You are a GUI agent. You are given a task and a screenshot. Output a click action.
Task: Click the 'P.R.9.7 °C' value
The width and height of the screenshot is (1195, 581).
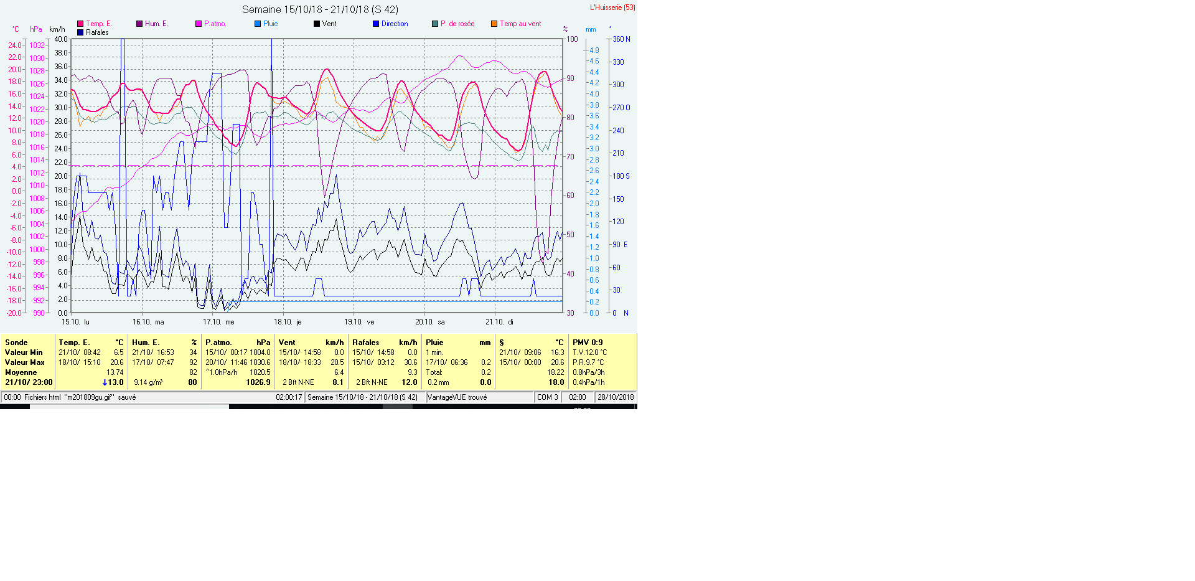pyautogui.click(x=588, y=362)
